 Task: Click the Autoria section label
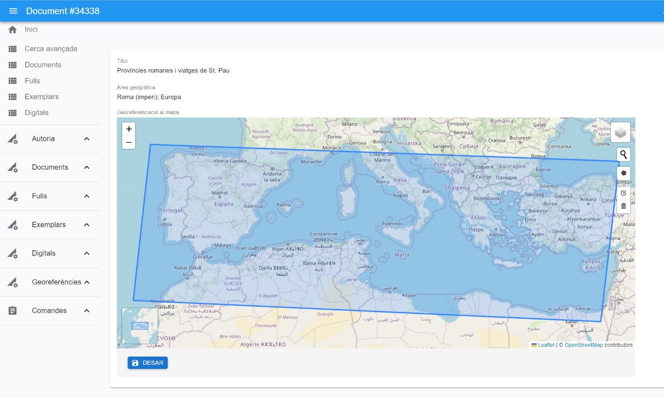43,139
